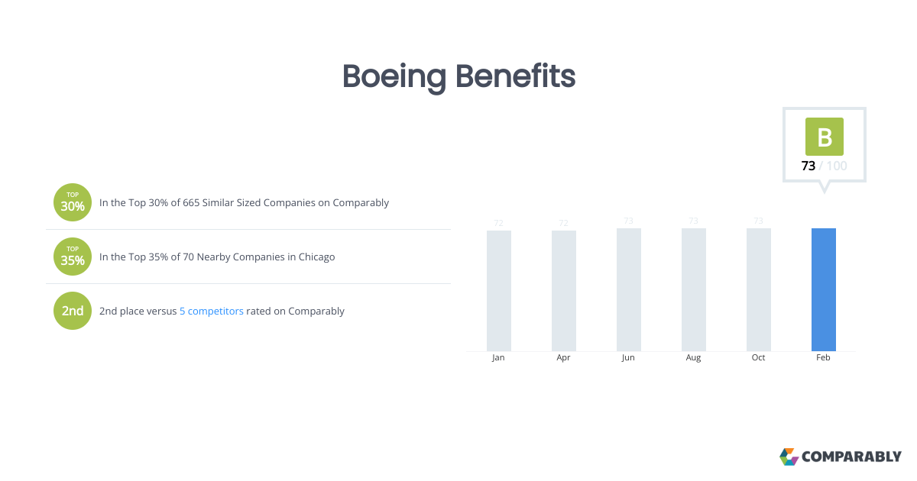Click the Similar Sized Companies ranking text
This screenshot has width=917, height=481.
245,202
